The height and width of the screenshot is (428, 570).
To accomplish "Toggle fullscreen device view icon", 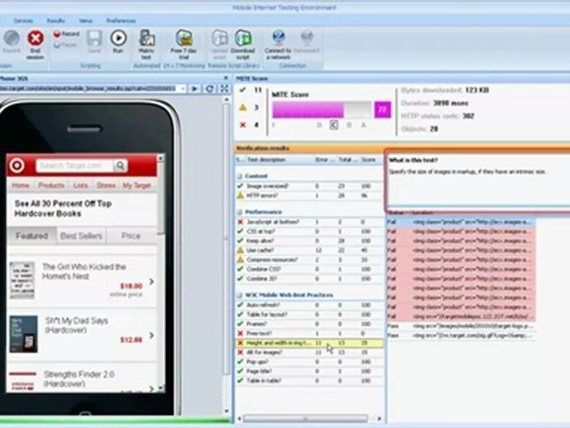I will pyautogui.click(x=224, y=89).
